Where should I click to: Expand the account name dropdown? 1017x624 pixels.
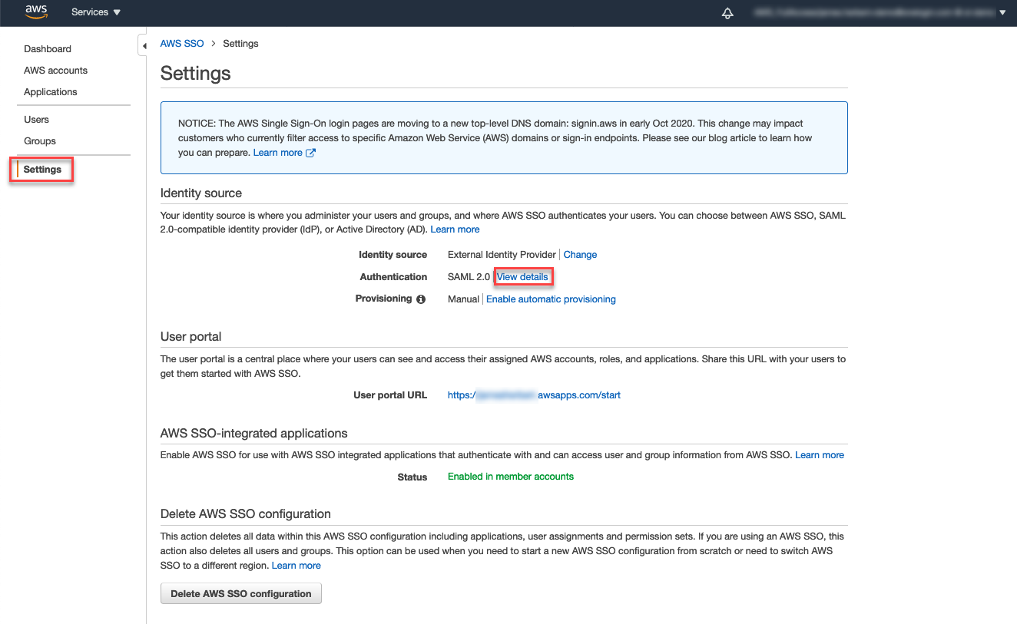[1002, 12]
